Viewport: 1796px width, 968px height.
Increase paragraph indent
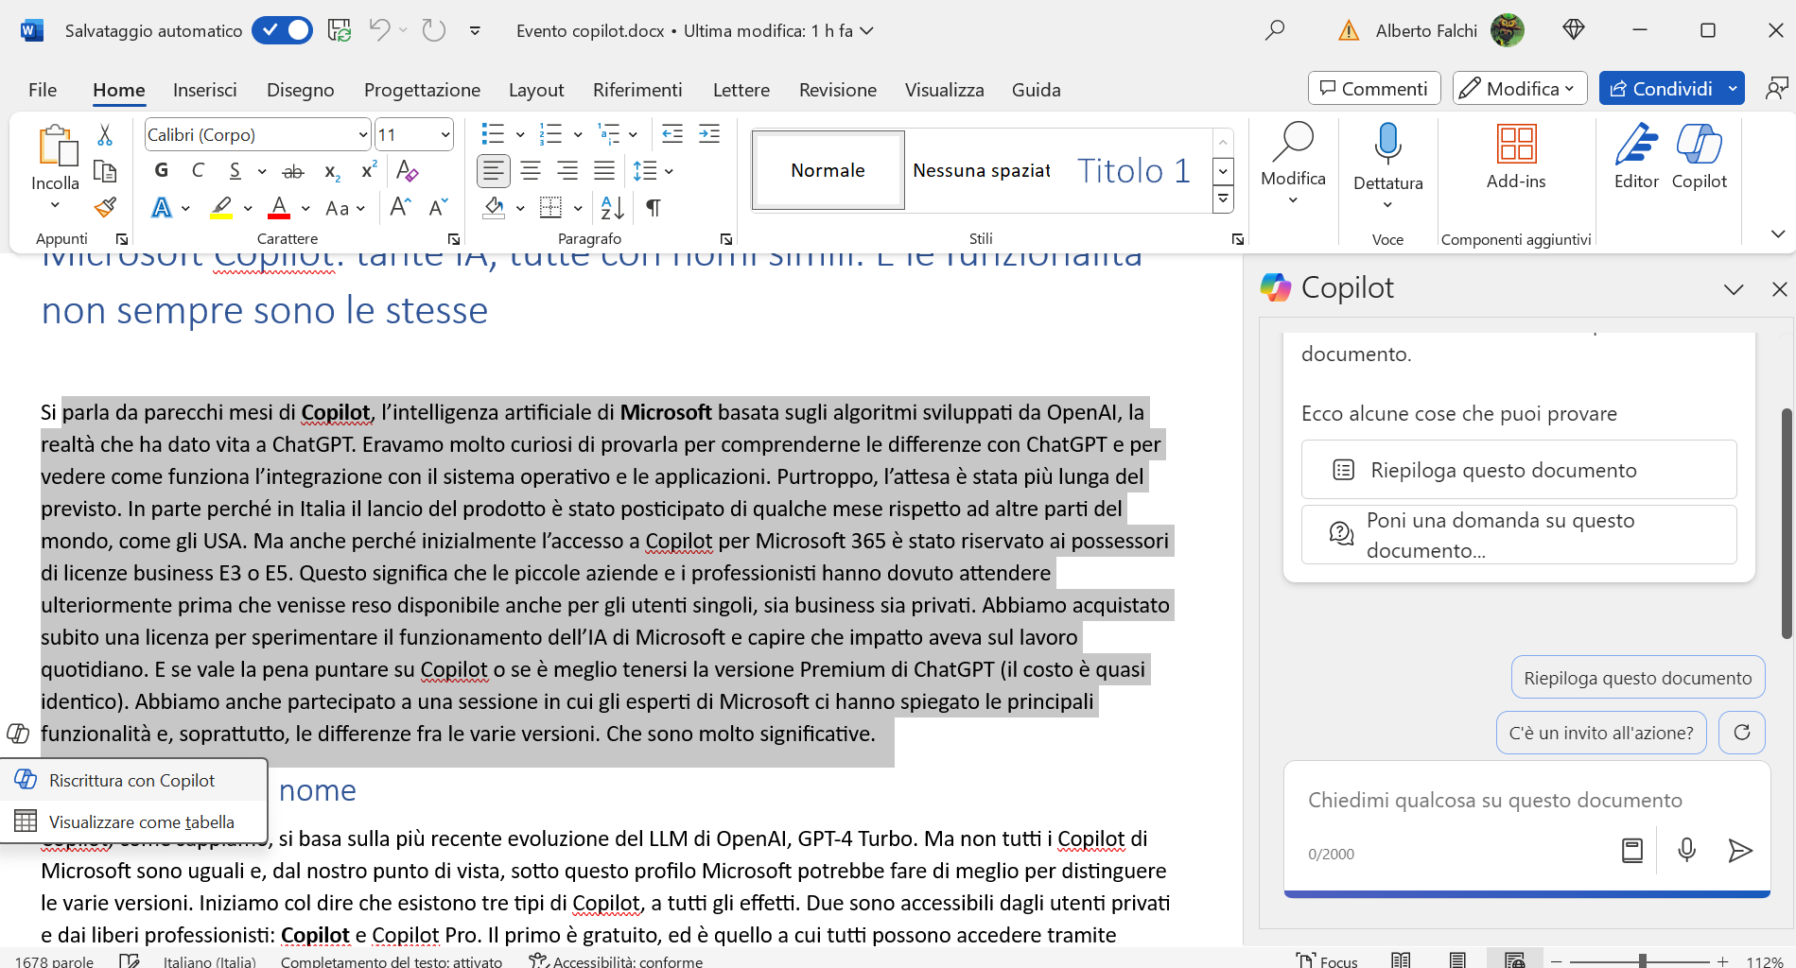coord(709,134)
